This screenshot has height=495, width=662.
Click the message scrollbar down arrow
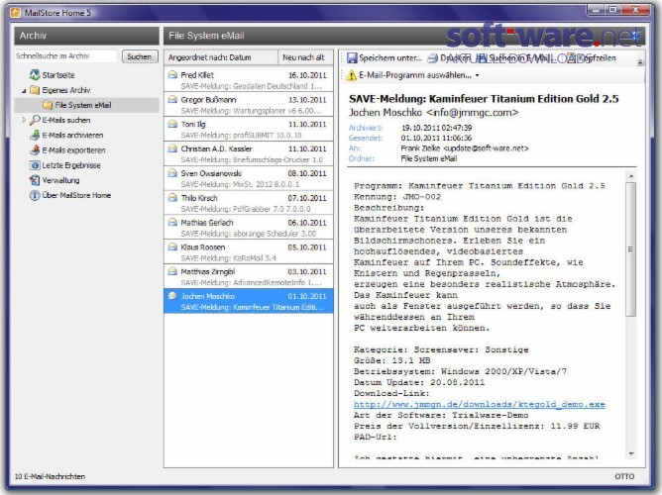631,453
